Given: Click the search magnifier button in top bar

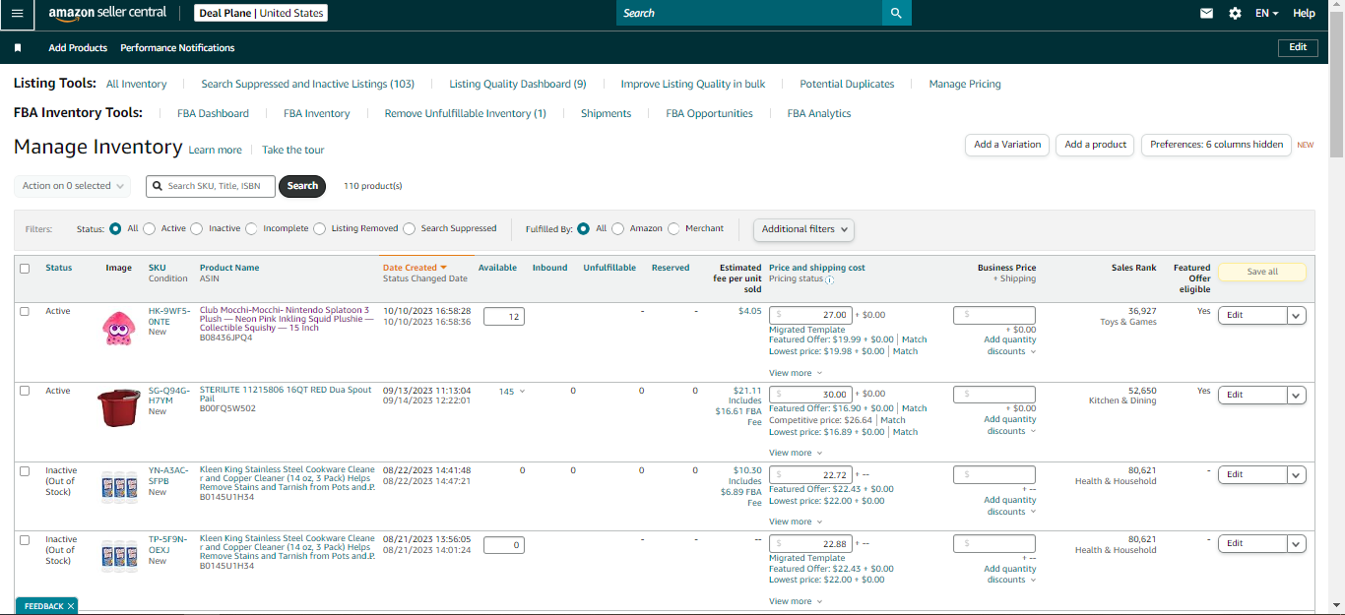Looking at the screenshot, I should point(896,13).
